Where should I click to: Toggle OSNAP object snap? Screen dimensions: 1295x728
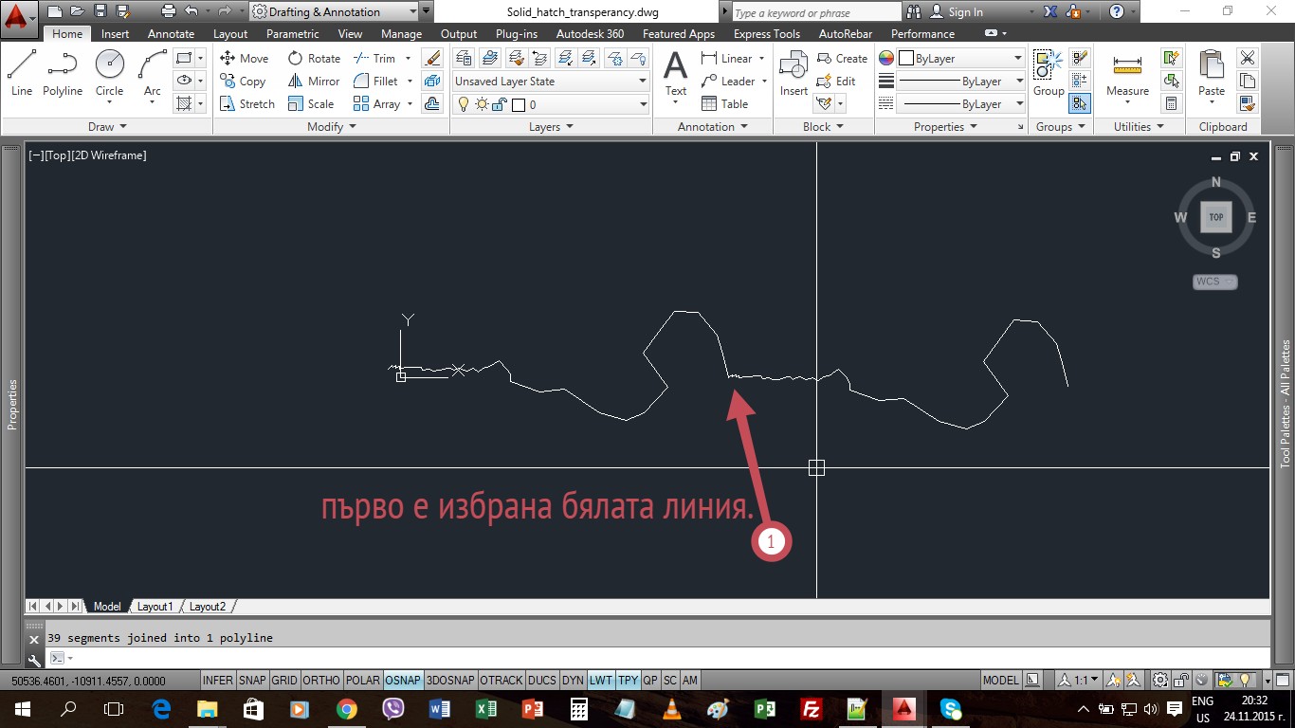403,681
